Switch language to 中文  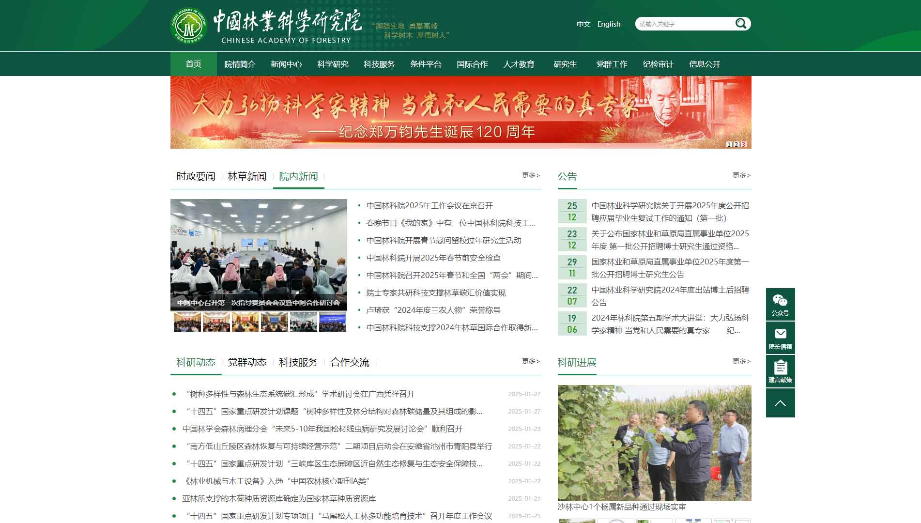[583, 24]
